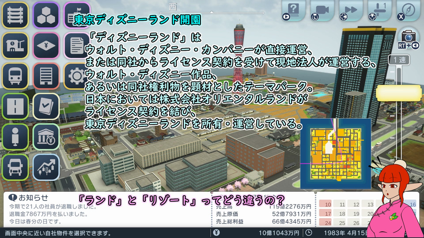Click the city minimap
Image resolution: width=424 pixels, height=238 pixels.
pyautogui.click(x=336, y=153)
